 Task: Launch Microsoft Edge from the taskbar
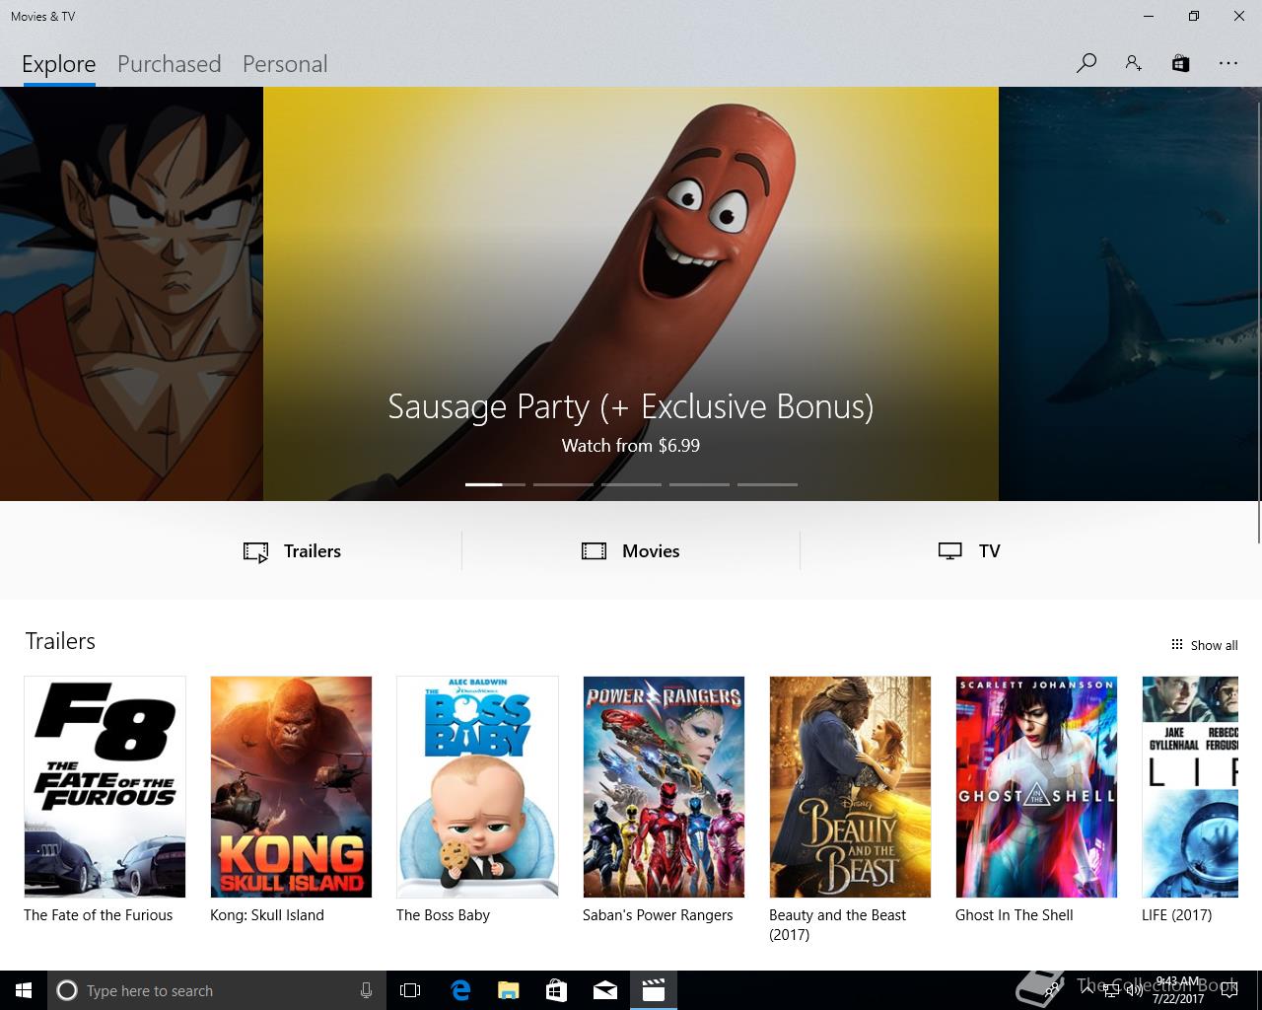coord(460,990)
